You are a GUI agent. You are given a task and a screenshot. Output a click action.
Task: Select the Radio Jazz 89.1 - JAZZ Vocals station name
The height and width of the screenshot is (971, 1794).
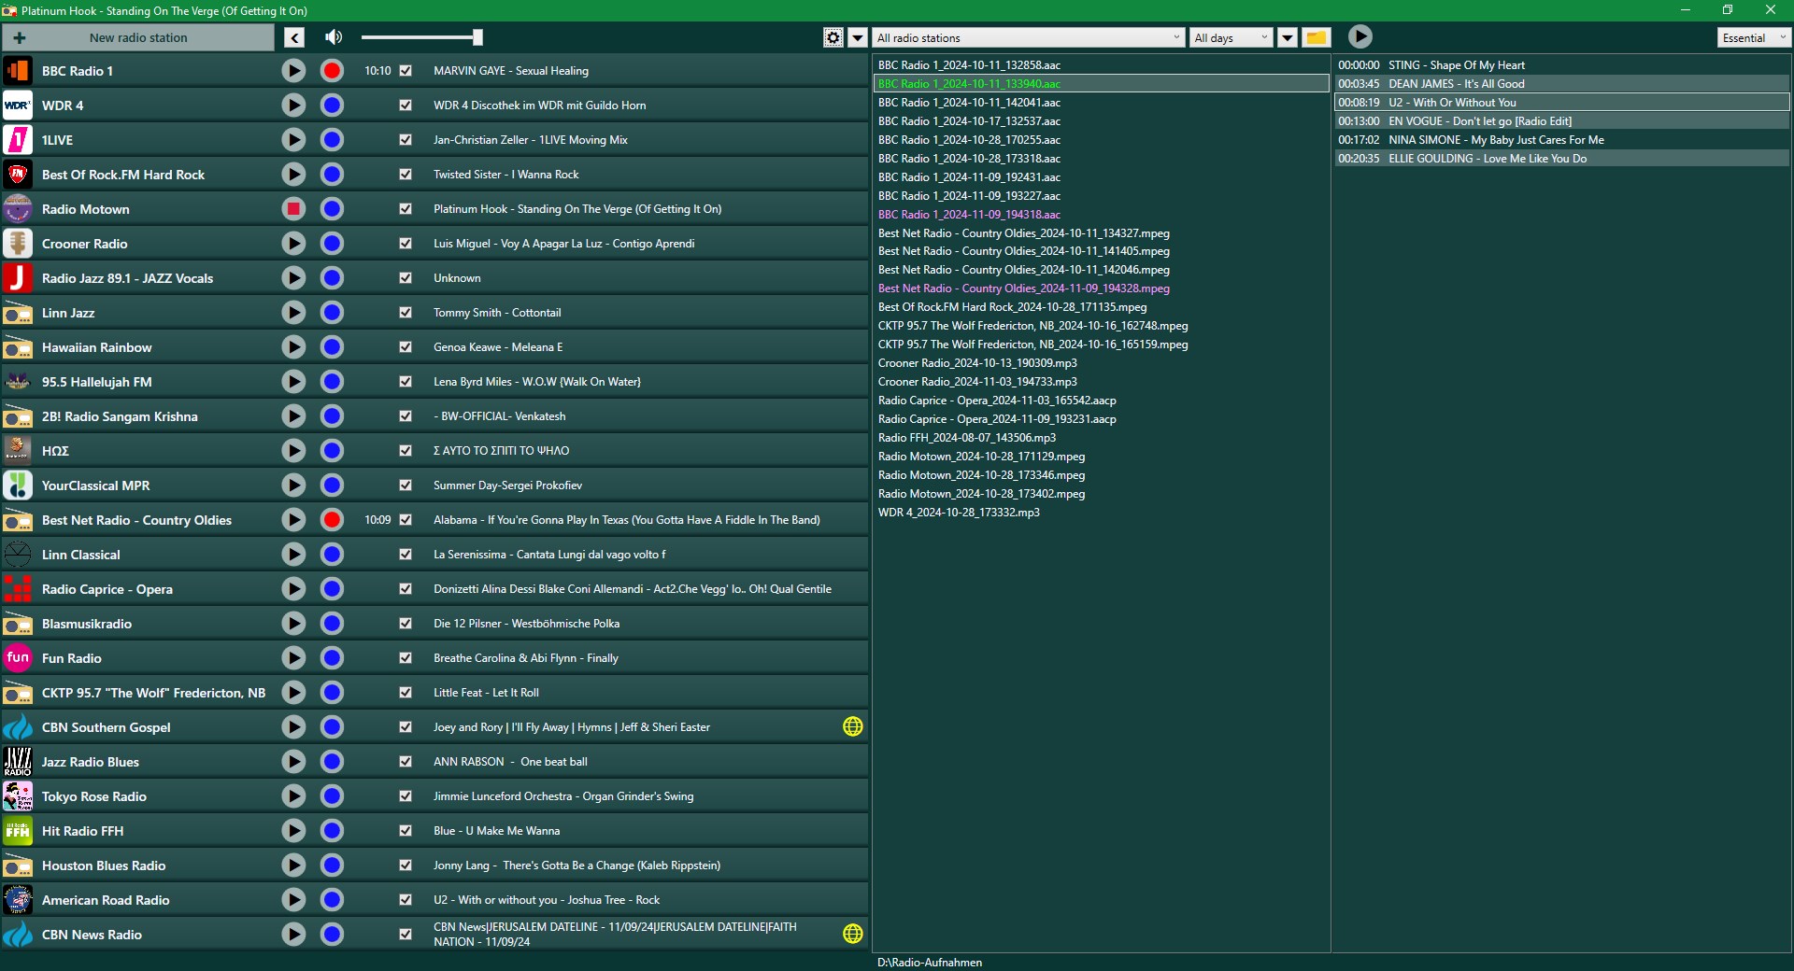point(127,278)
